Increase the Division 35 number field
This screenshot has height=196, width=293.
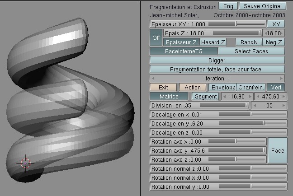pyautogui.click(x=284, y=106)
